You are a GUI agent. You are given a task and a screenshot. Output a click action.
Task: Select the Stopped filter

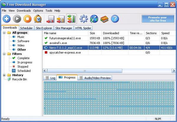click(23, 67)
